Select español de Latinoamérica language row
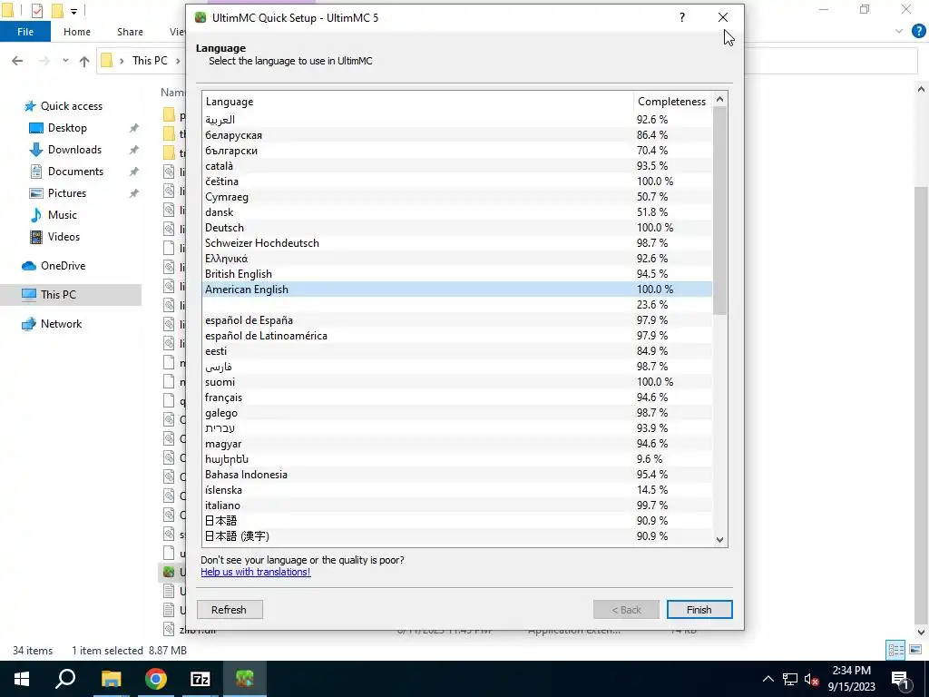 (x=457, y=336)
